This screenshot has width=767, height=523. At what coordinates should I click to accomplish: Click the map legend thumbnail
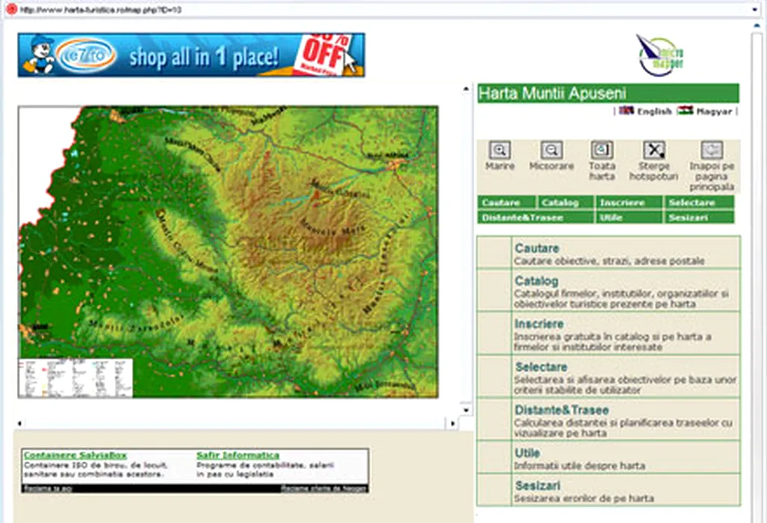click(x=75, y=377)
